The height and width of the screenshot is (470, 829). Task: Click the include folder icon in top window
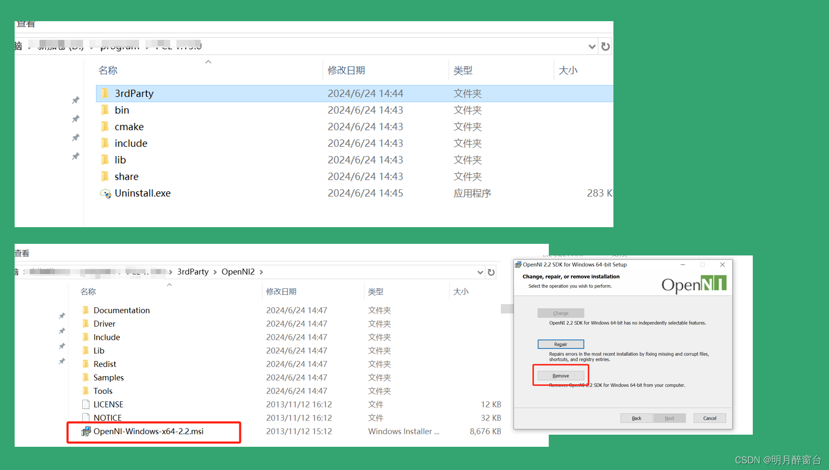[x=105, y=143]
